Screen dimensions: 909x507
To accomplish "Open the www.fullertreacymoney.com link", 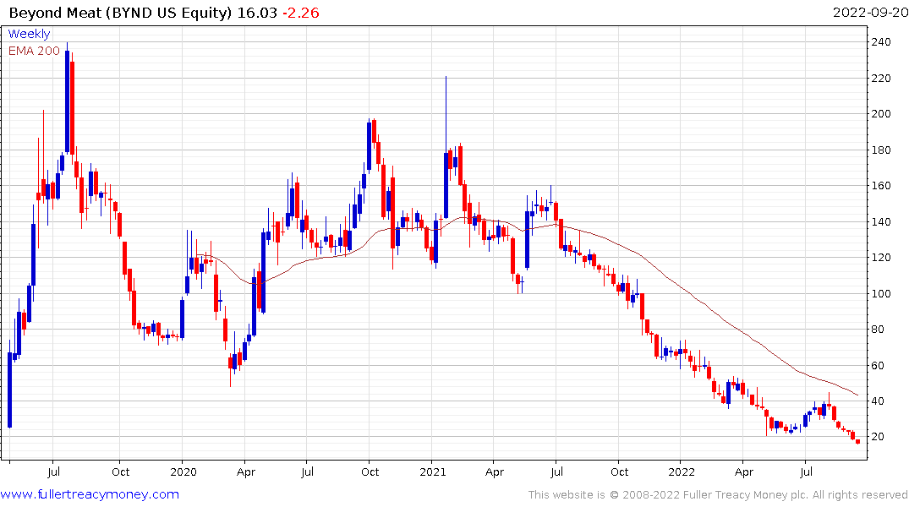I will [90, 494].
